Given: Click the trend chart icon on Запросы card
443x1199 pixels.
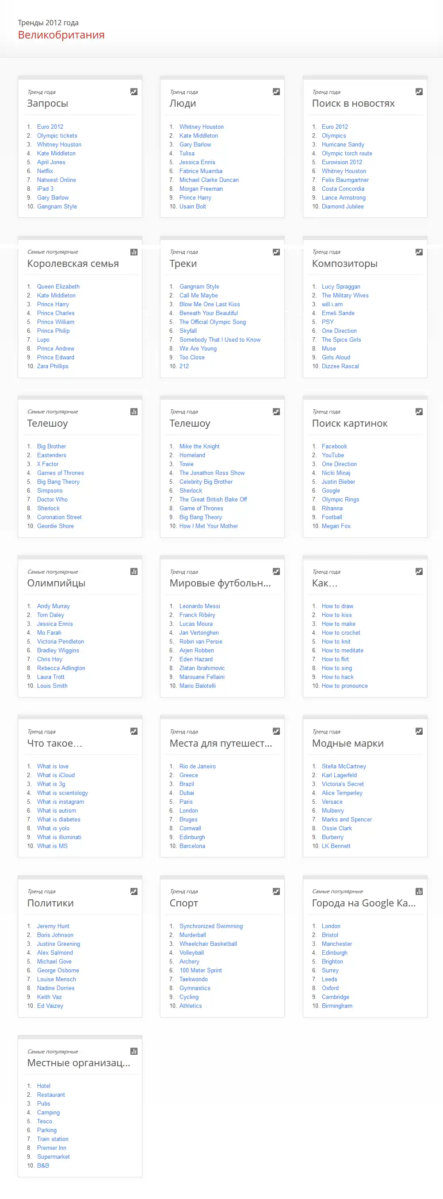Looking at the screenshot, I should [134, 92].
